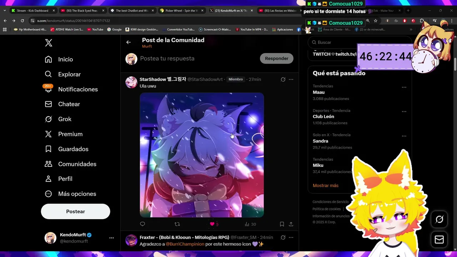Open more options on Fraxter's post
Screen dimensions: 457x257
click(291, 237)
